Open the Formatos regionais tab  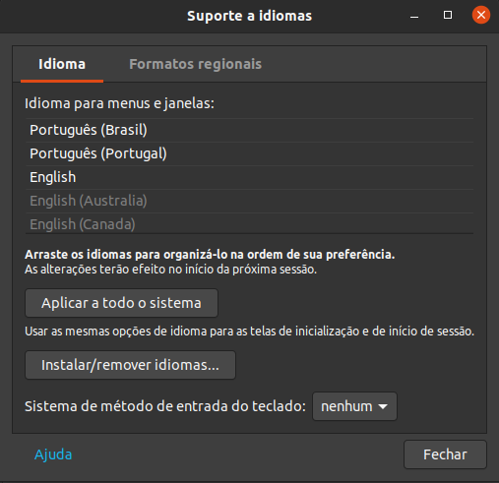coord(195,64)
